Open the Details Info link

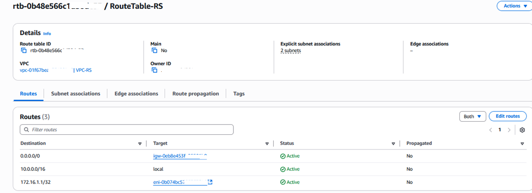coord(47,34)
